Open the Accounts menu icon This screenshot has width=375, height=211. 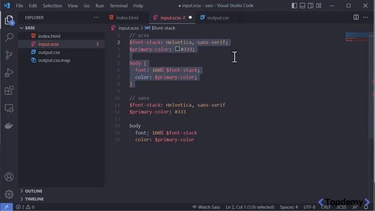(x=9, y=177)
